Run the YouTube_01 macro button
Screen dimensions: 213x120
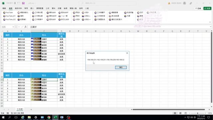pos(9,16)
